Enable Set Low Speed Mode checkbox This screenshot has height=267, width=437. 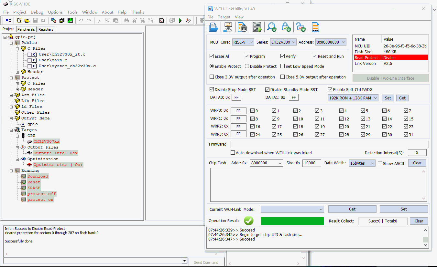point(283,66)
